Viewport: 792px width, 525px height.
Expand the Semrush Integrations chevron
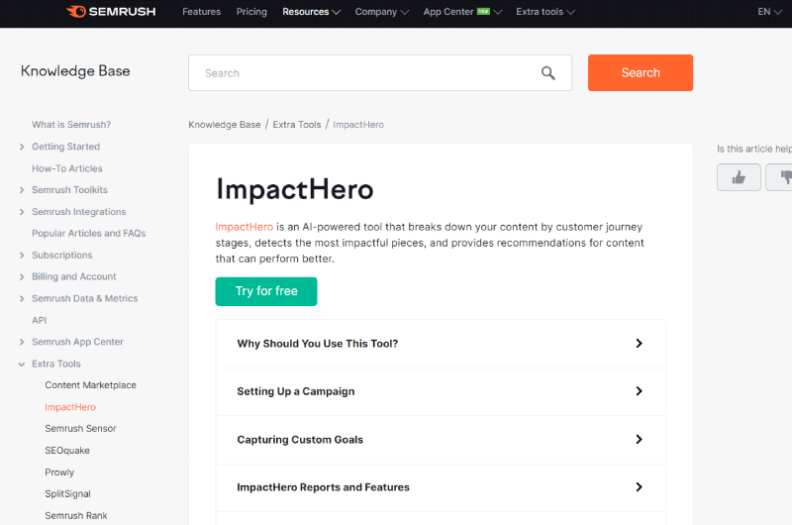[22, 212]
